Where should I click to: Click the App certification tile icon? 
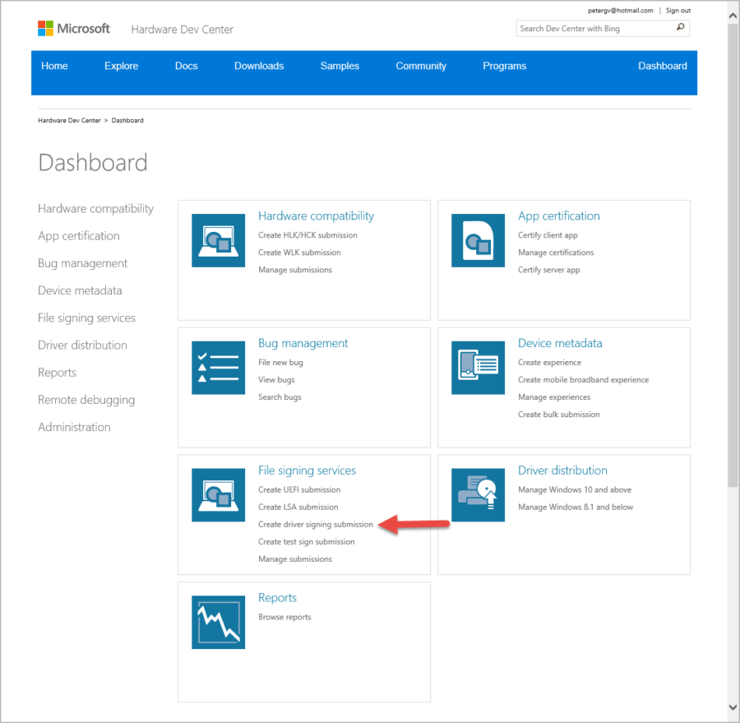tap(478, 240)
